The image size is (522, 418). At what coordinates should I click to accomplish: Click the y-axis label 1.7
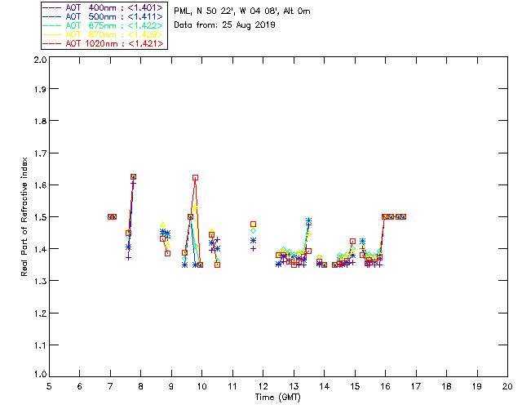coord(40,153)
